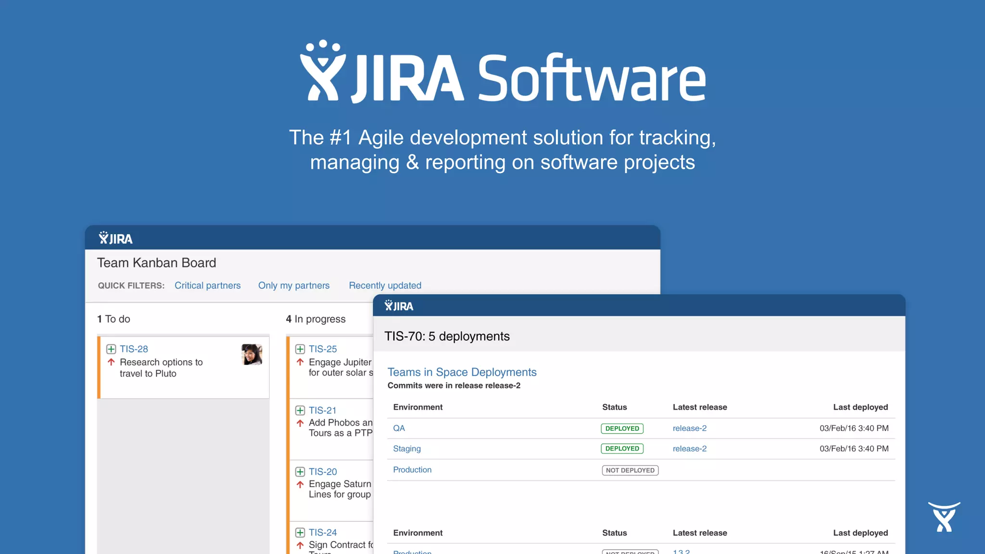Click the Team Kanban Board title
Screen dimensions: 985x554
[157, 263]
